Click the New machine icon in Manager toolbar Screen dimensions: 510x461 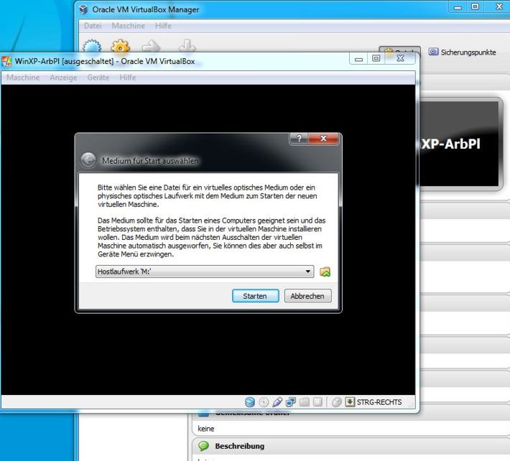(x=92, y=46)
